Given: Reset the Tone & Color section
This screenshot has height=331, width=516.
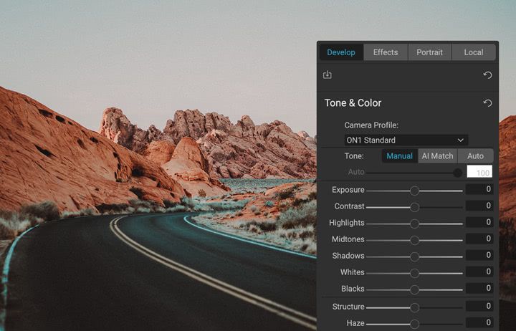Looking at the screenshot, I should pyautogui.click(x=487, y=103).
